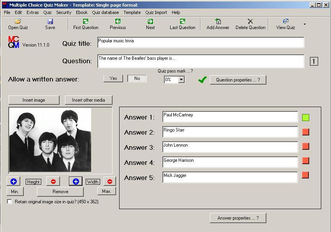
Task: Open the Ebook menu
Action: pos(82,12)
